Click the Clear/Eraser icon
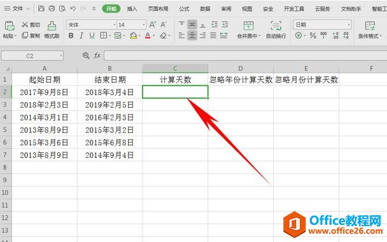Viewport: 387px width, 242px height. coord(163,36)
